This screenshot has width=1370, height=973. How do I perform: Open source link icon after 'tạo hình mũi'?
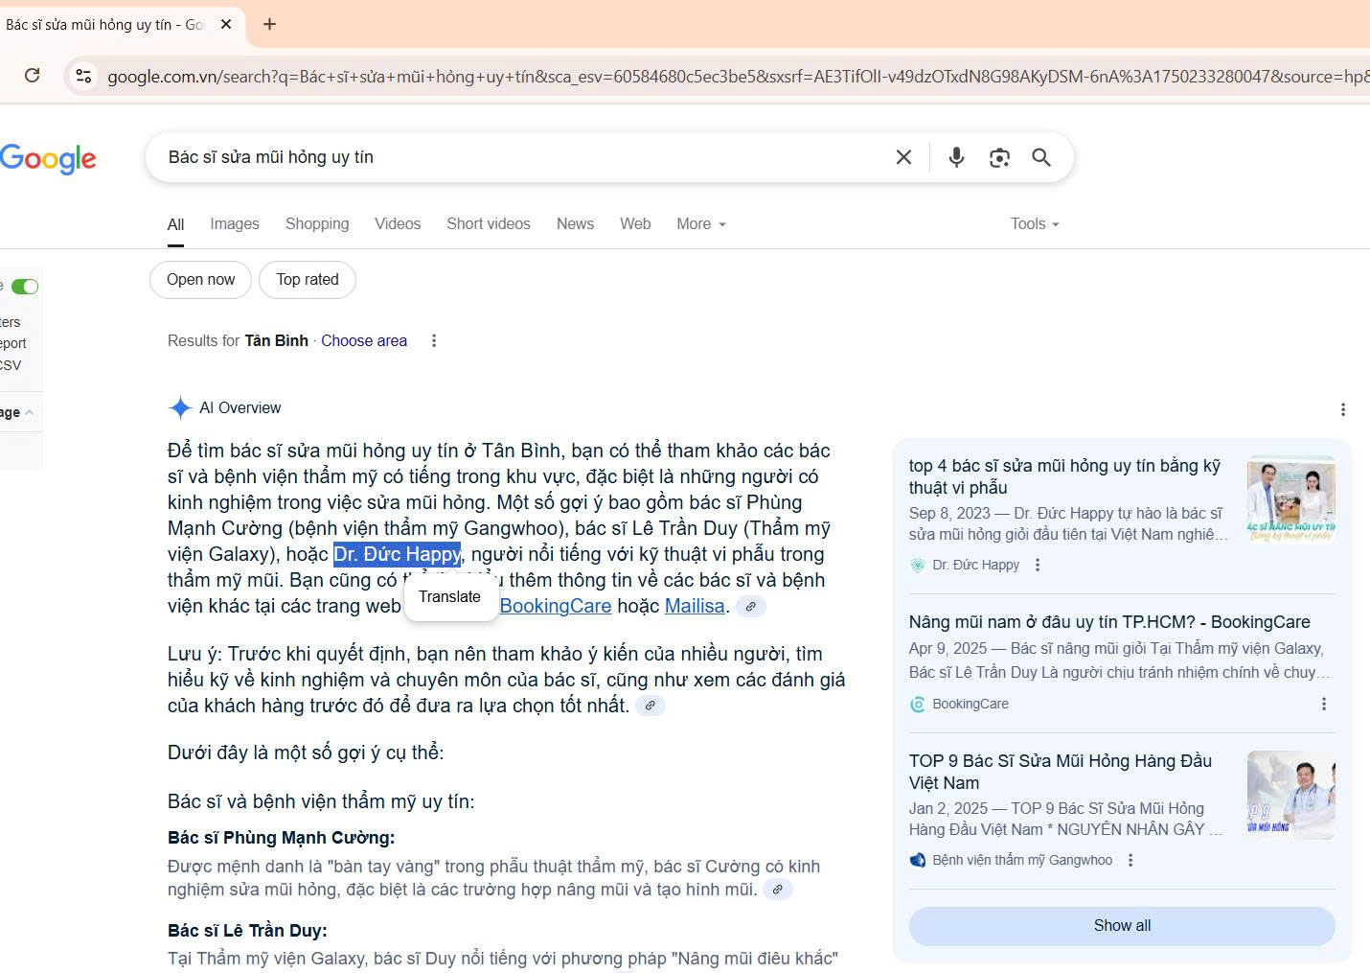(x=778, y=890)
